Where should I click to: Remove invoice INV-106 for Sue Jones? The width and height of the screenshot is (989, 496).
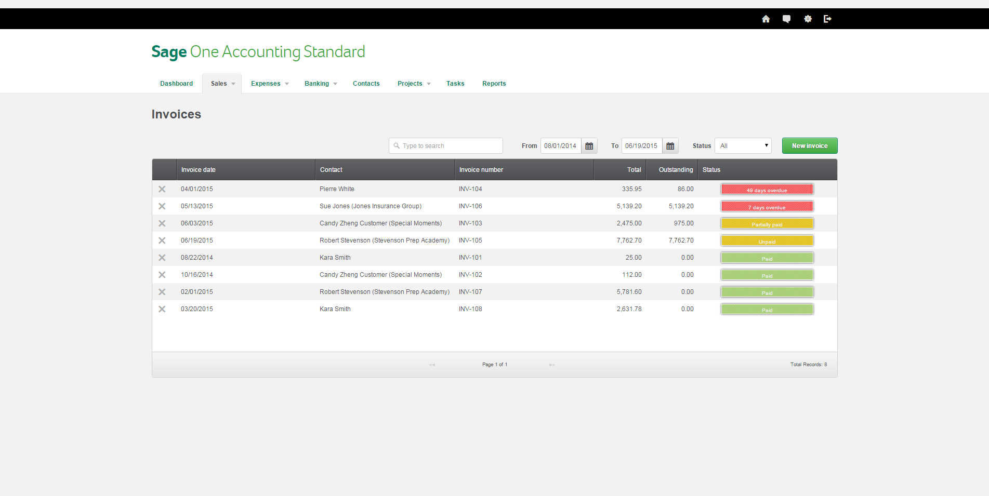click(x=162, y=206)
